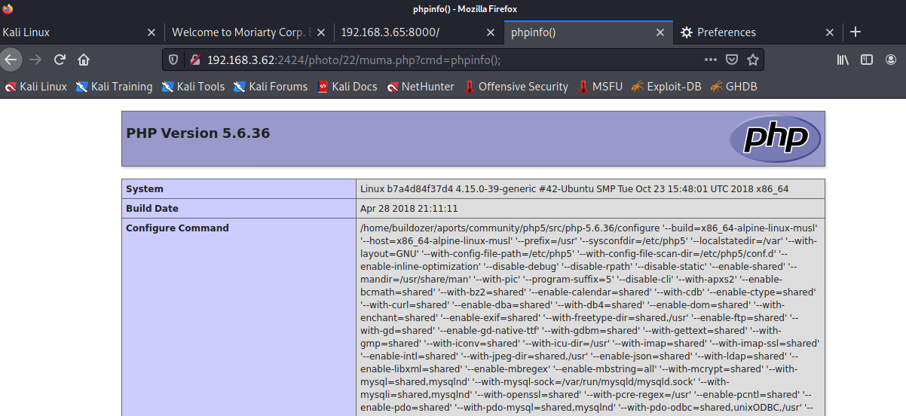This screenshot has width=906, height=416.
Task: Open Kali Forums bookmark
Action: tap(271, 87)
